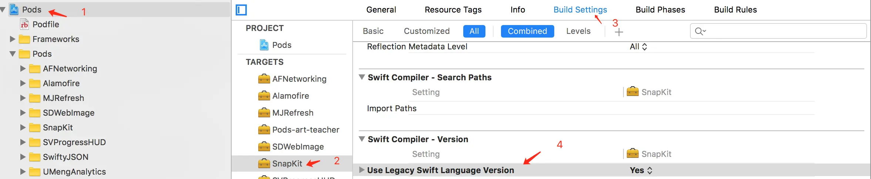The image size is (871, 179).
Task: Click the Frameworks folder icon
Action: click(x=24, y=39)
